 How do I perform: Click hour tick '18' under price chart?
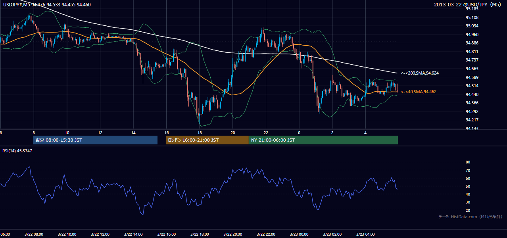point(200,133)
